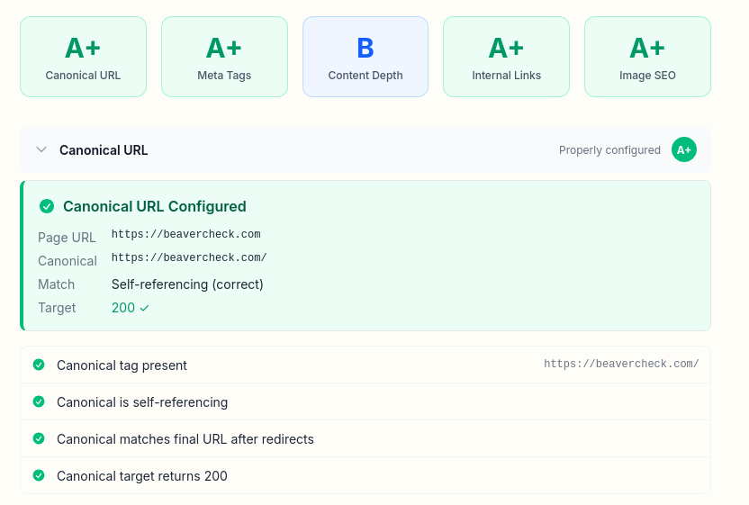Click the checkmark next to Target 200

144,308
